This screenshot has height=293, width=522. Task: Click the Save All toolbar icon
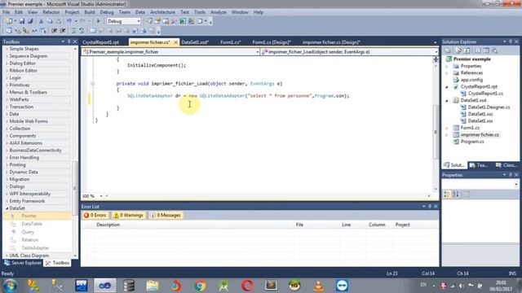click(x=30, y=21)
